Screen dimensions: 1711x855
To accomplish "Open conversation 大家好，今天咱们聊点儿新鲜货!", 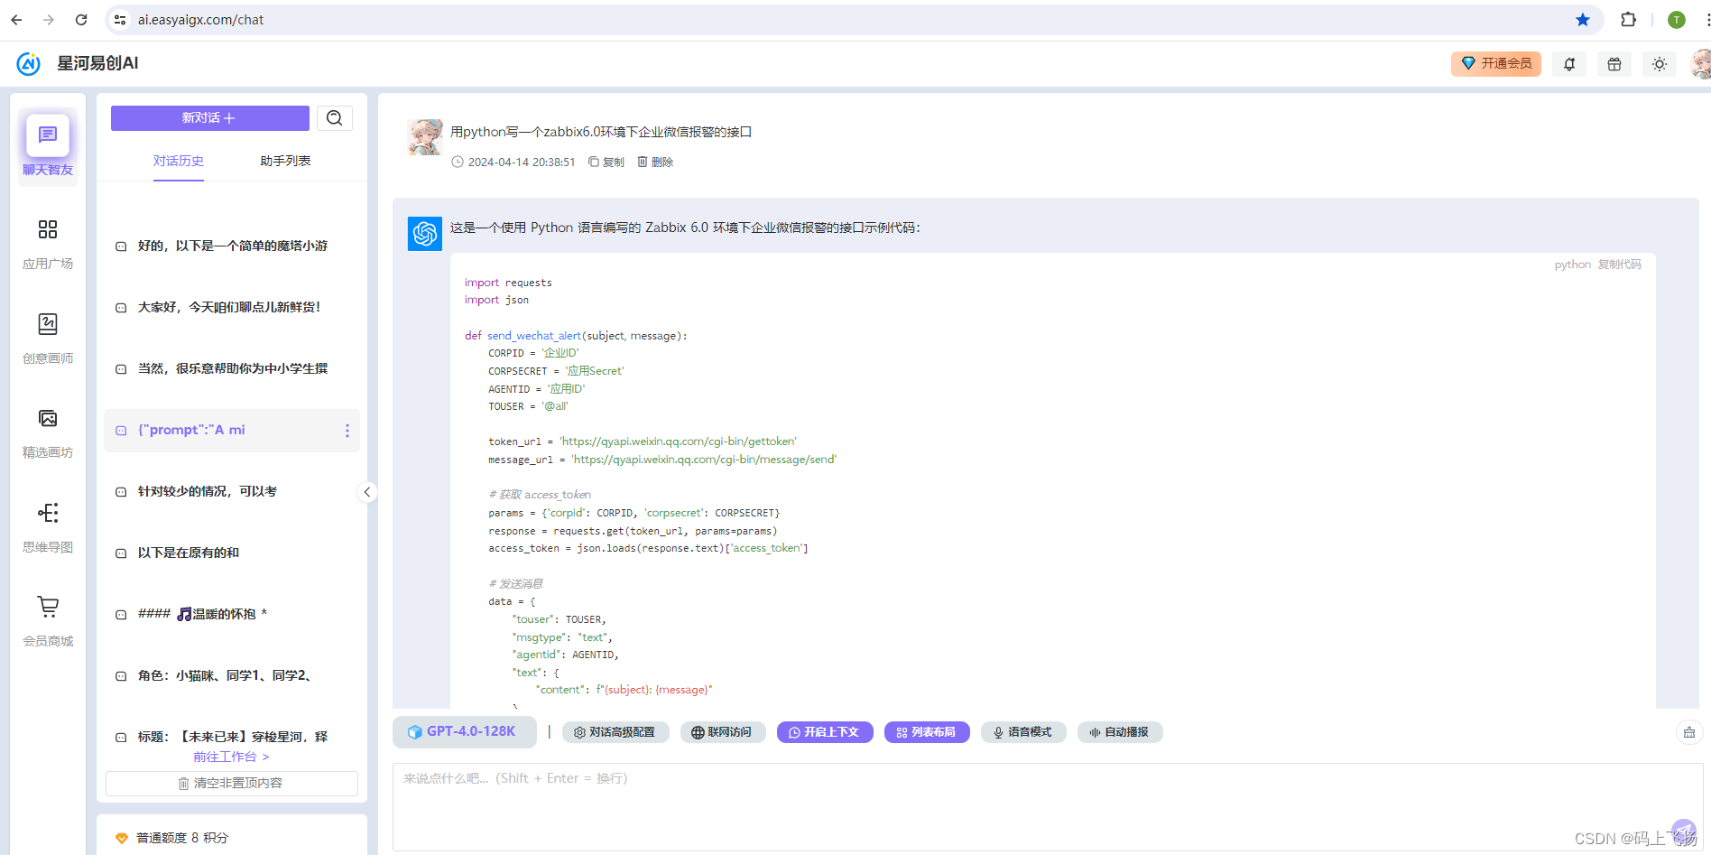I will (232, 308).
